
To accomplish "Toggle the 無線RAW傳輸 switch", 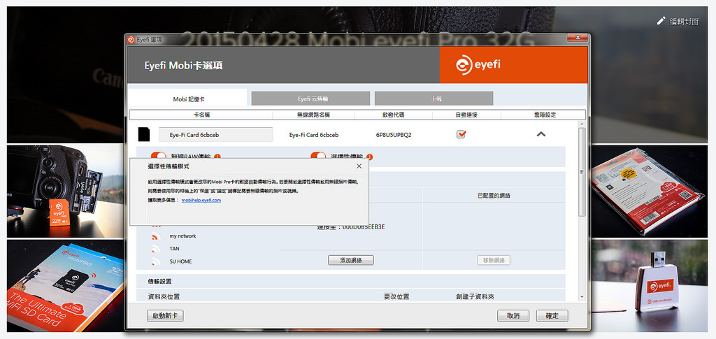I will pyautogui.click(x=159, y=156).
